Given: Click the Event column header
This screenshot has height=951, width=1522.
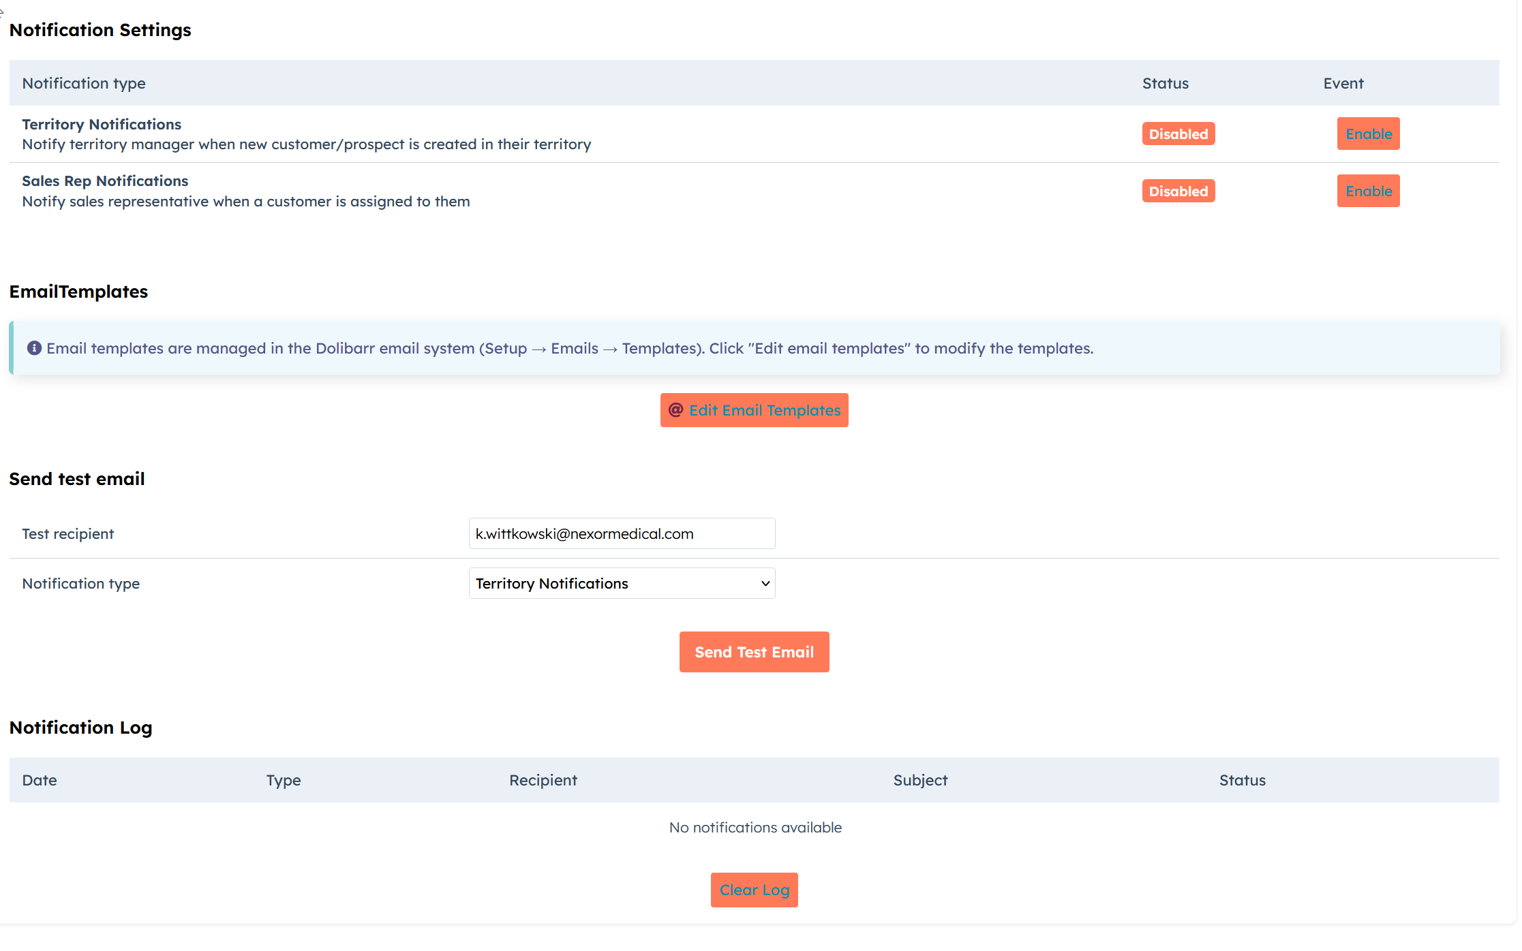Looking at the screenshot, I should click(1343, 83).
